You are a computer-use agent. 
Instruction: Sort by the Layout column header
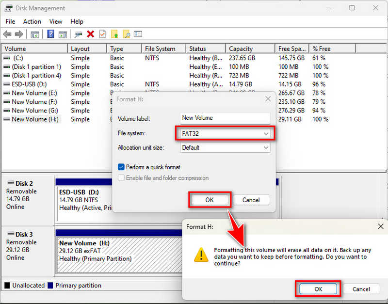tap(87, 49)
